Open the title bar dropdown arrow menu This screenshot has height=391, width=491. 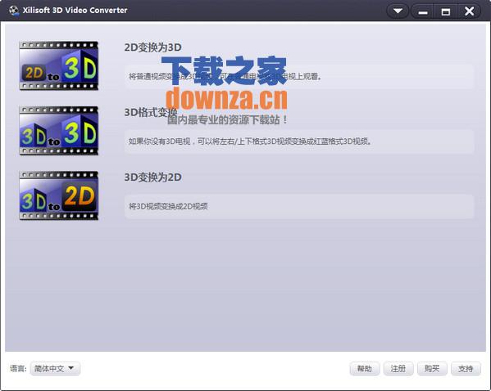pos(398,11)
